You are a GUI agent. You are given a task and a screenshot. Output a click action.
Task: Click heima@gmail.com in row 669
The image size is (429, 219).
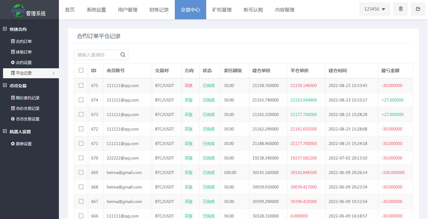coord(124,172)
